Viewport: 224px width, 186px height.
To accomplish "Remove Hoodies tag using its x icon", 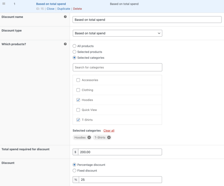I will pyautogui.click(x=89, y=137).
